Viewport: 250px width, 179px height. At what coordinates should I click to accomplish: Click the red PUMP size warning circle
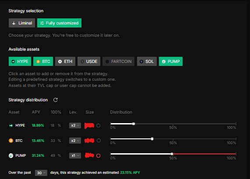(x=99, y=155)
